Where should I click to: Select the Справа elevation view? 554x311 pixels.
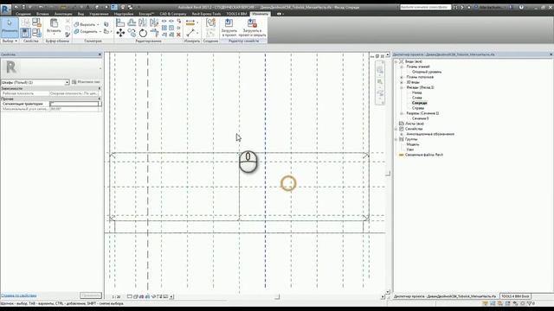click(x=418, y=108)
